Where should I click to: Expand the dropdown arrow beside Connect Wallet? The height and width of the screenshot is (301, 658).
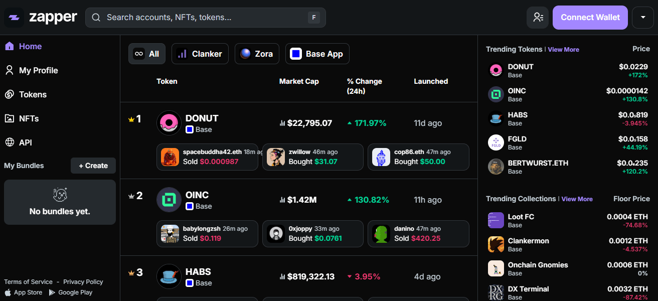click(x=643, y=18)
